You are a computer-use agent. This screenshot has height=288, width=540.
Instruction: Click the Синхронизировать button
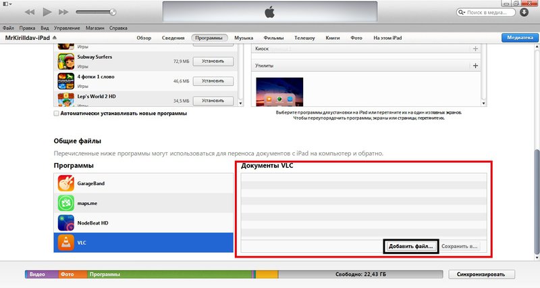(x=481, y=274)
